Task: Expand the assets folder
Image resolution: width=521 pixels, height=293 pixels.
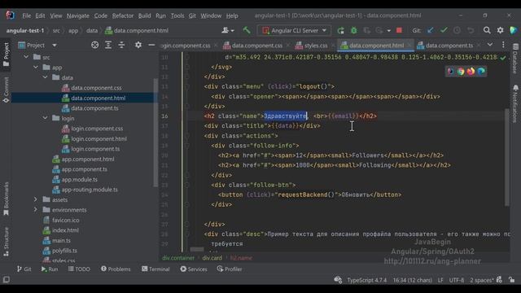Action: tap(36, 199)
